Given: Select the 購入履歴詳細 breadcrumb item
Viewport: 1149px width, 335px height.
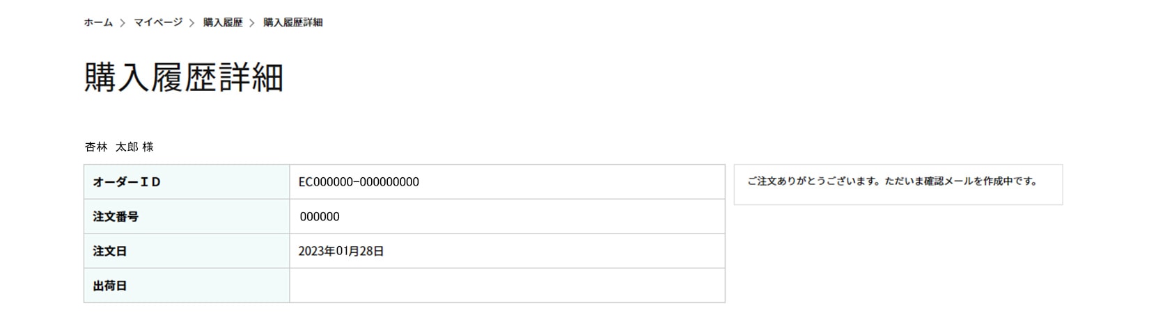Looking at the screenshot, I should tap(292, 22).
